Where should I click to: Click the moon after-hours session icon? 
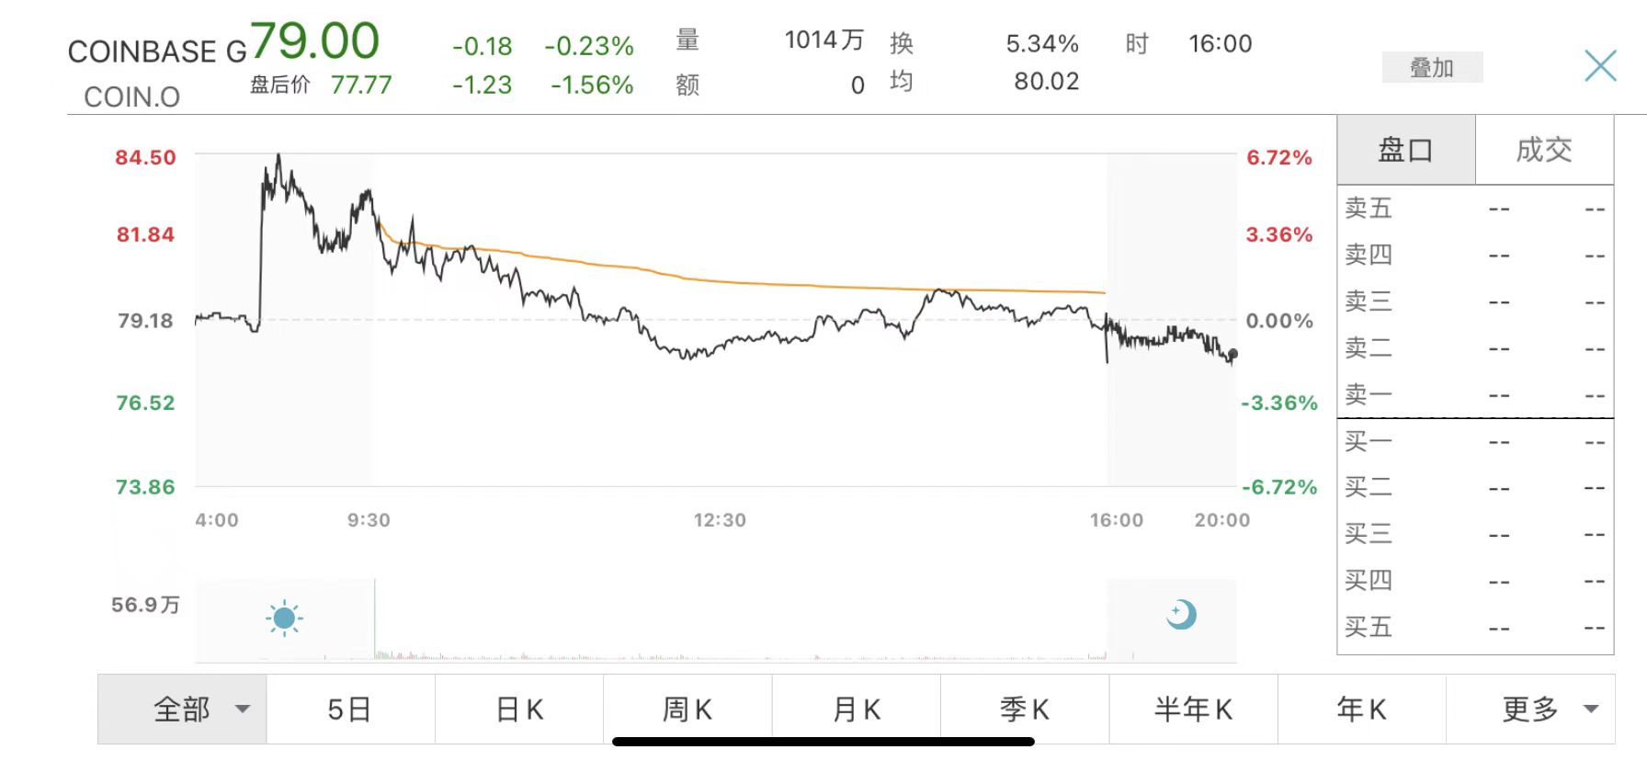(x=1181, y=614)
